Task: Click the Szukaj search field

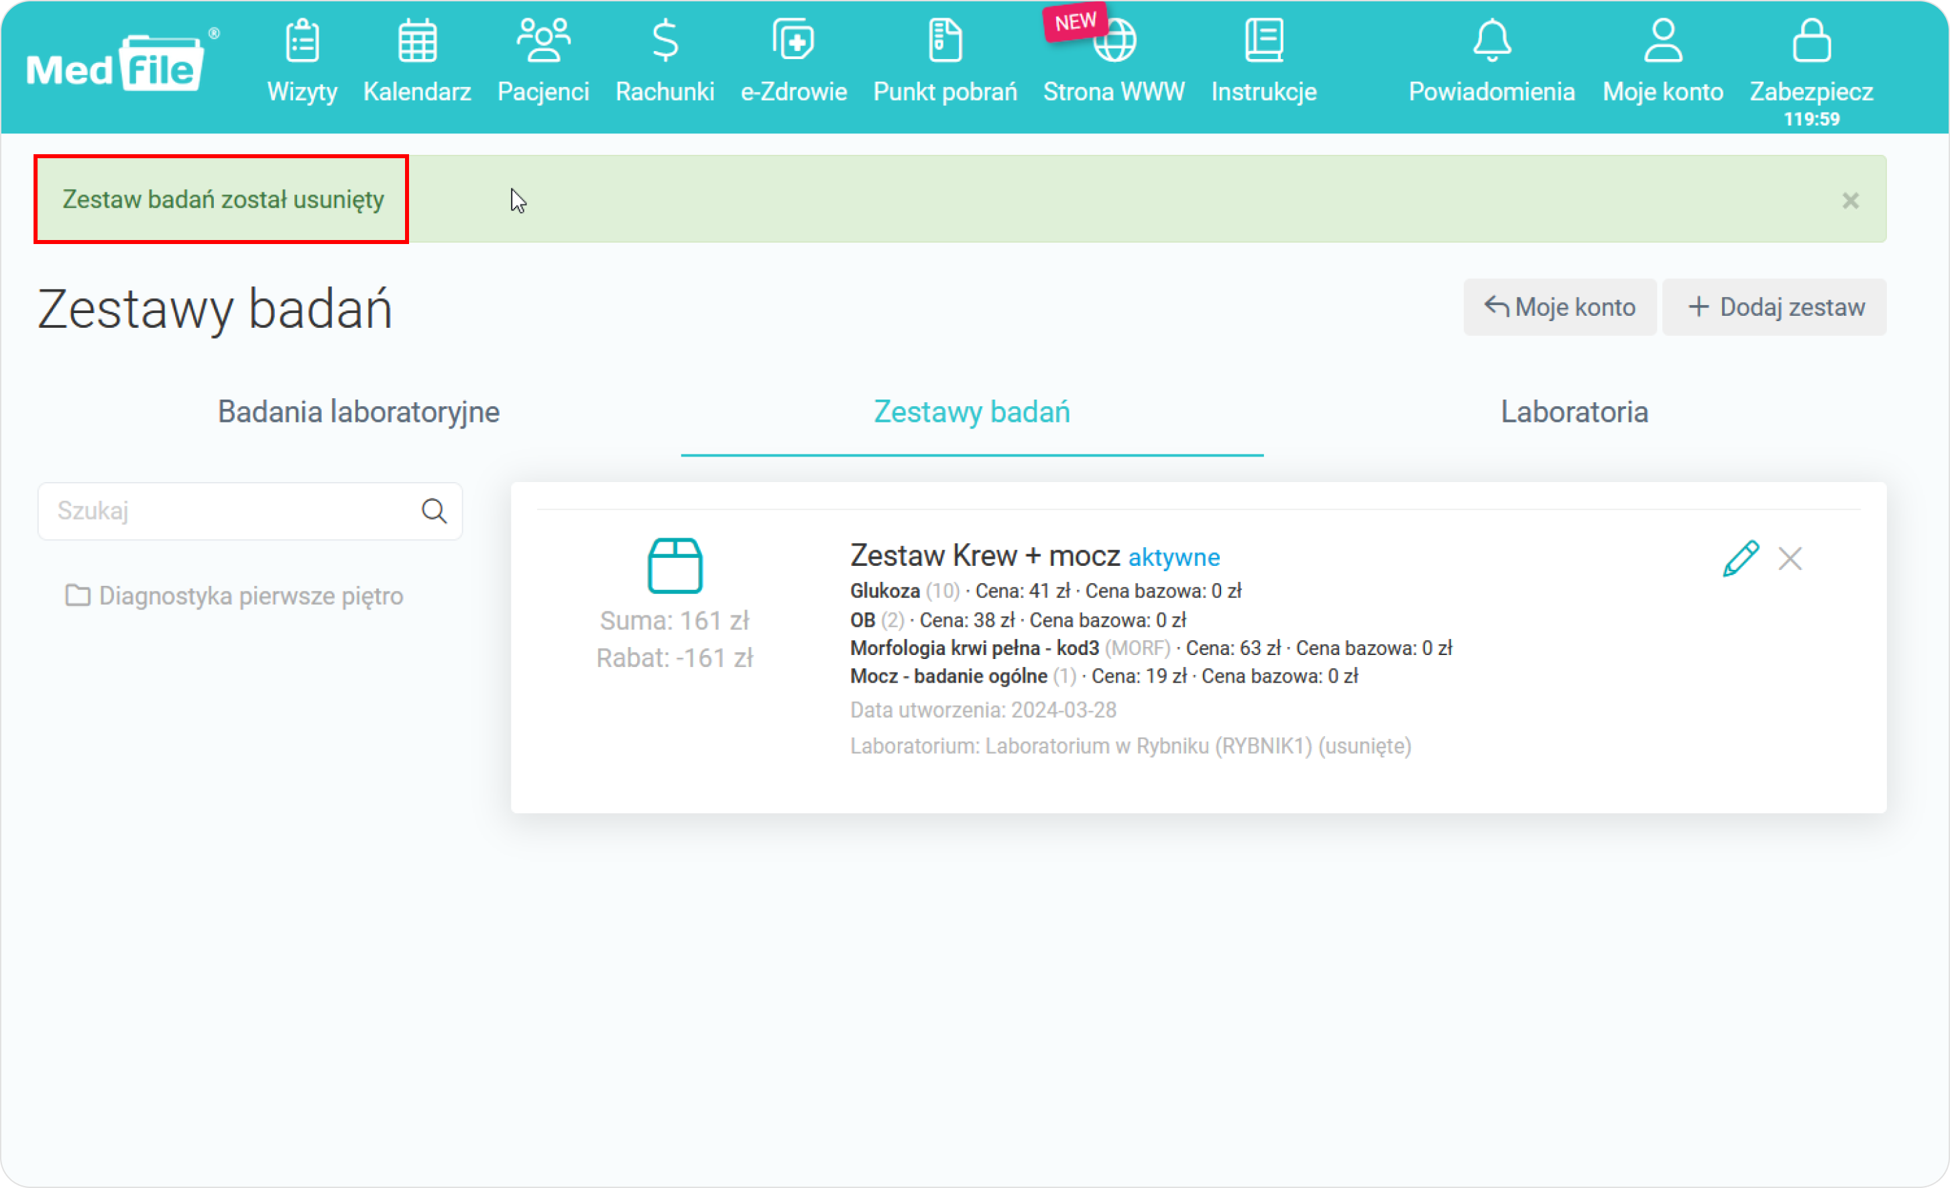Action: tap(250, 512)
